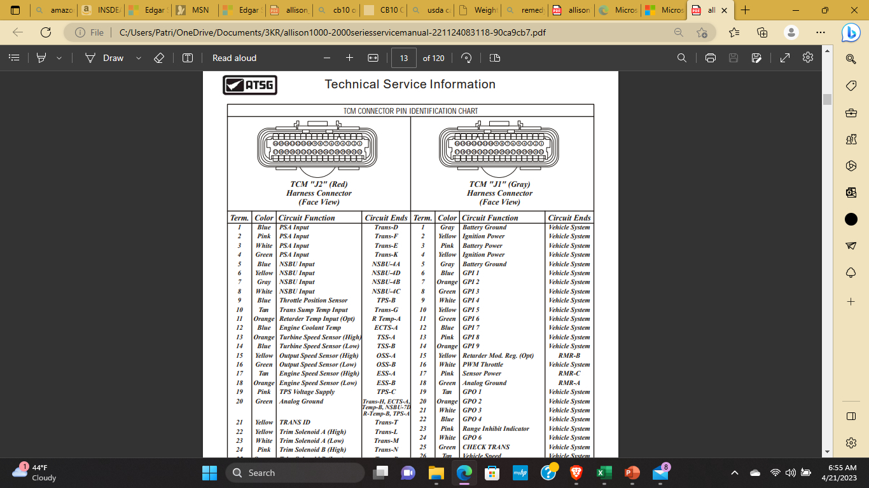Go back to the previous page

click(x=18, y=32)
